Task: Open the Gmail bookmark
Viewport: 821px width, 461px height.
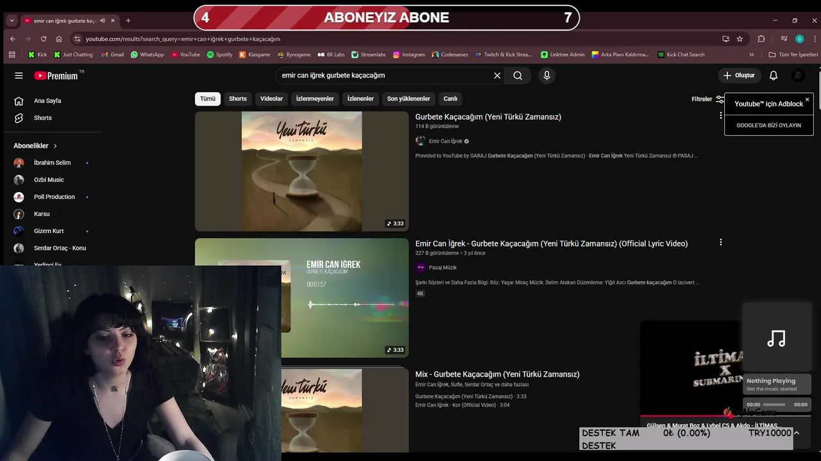Action: 112,54
